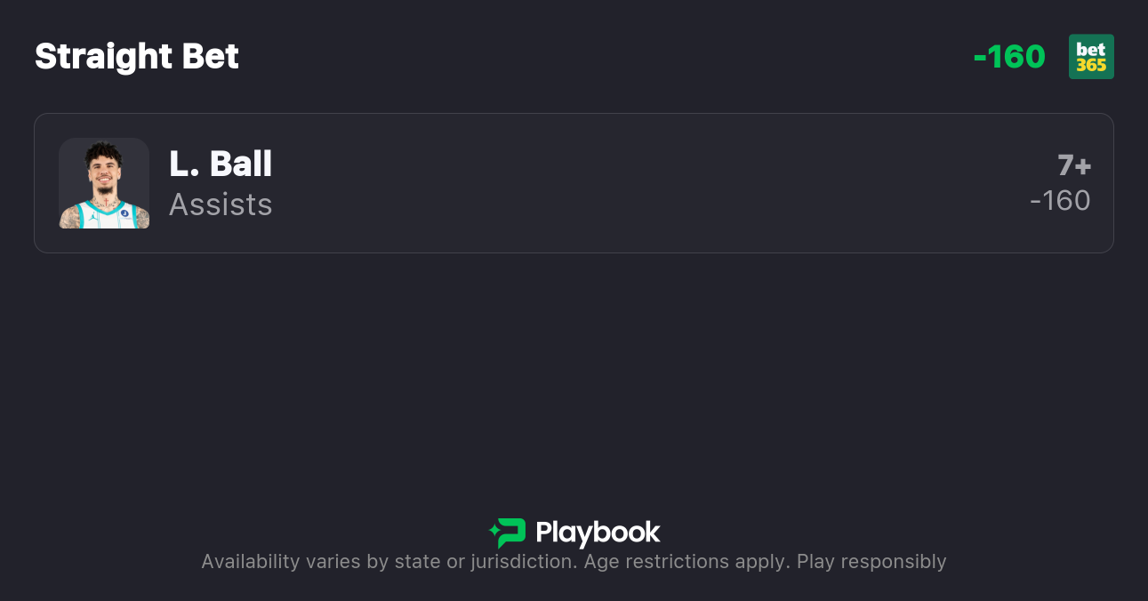The width and height of the screenshot is (1148, 601).
Task: Click the "Play responsibly" text
Action: click(x=871, y=562)
